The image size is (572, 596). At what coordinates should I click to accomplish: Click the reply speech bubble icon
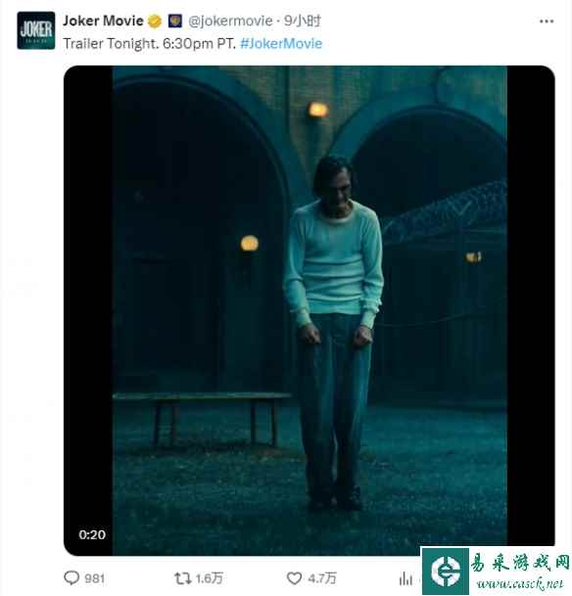point(71,578)
